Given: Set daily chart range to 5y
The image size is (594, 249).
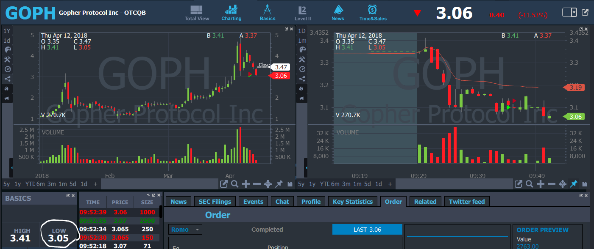Looking at the screenshot, I should click(6, 184).
